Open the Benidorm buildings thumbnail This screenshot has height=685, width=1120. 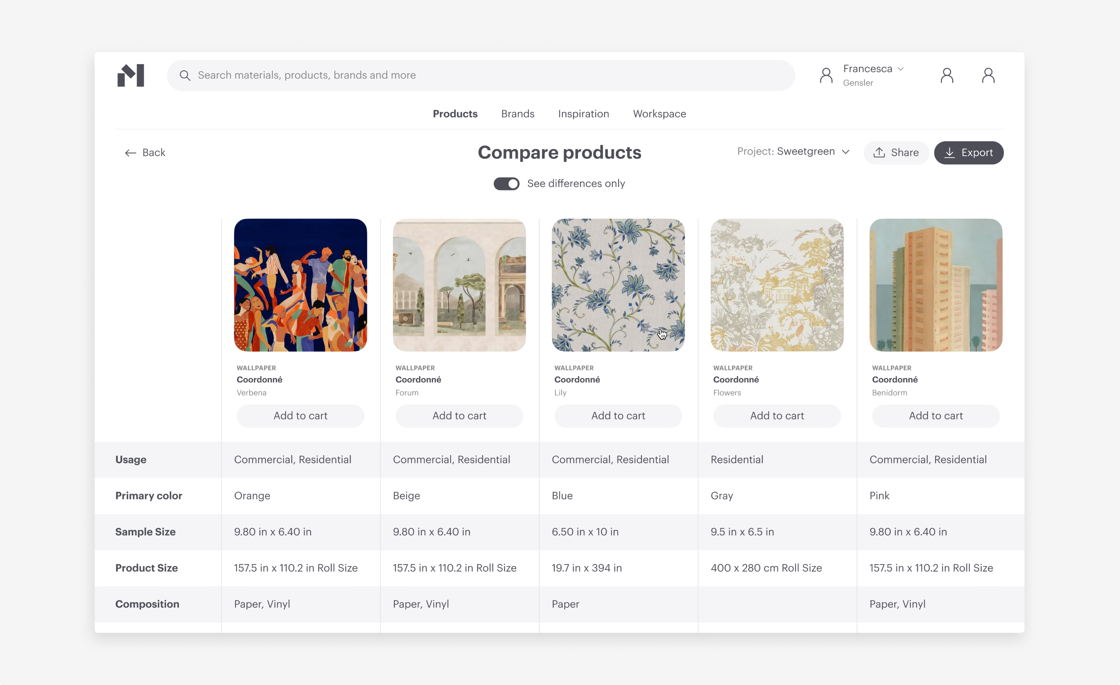pos(936,285)
